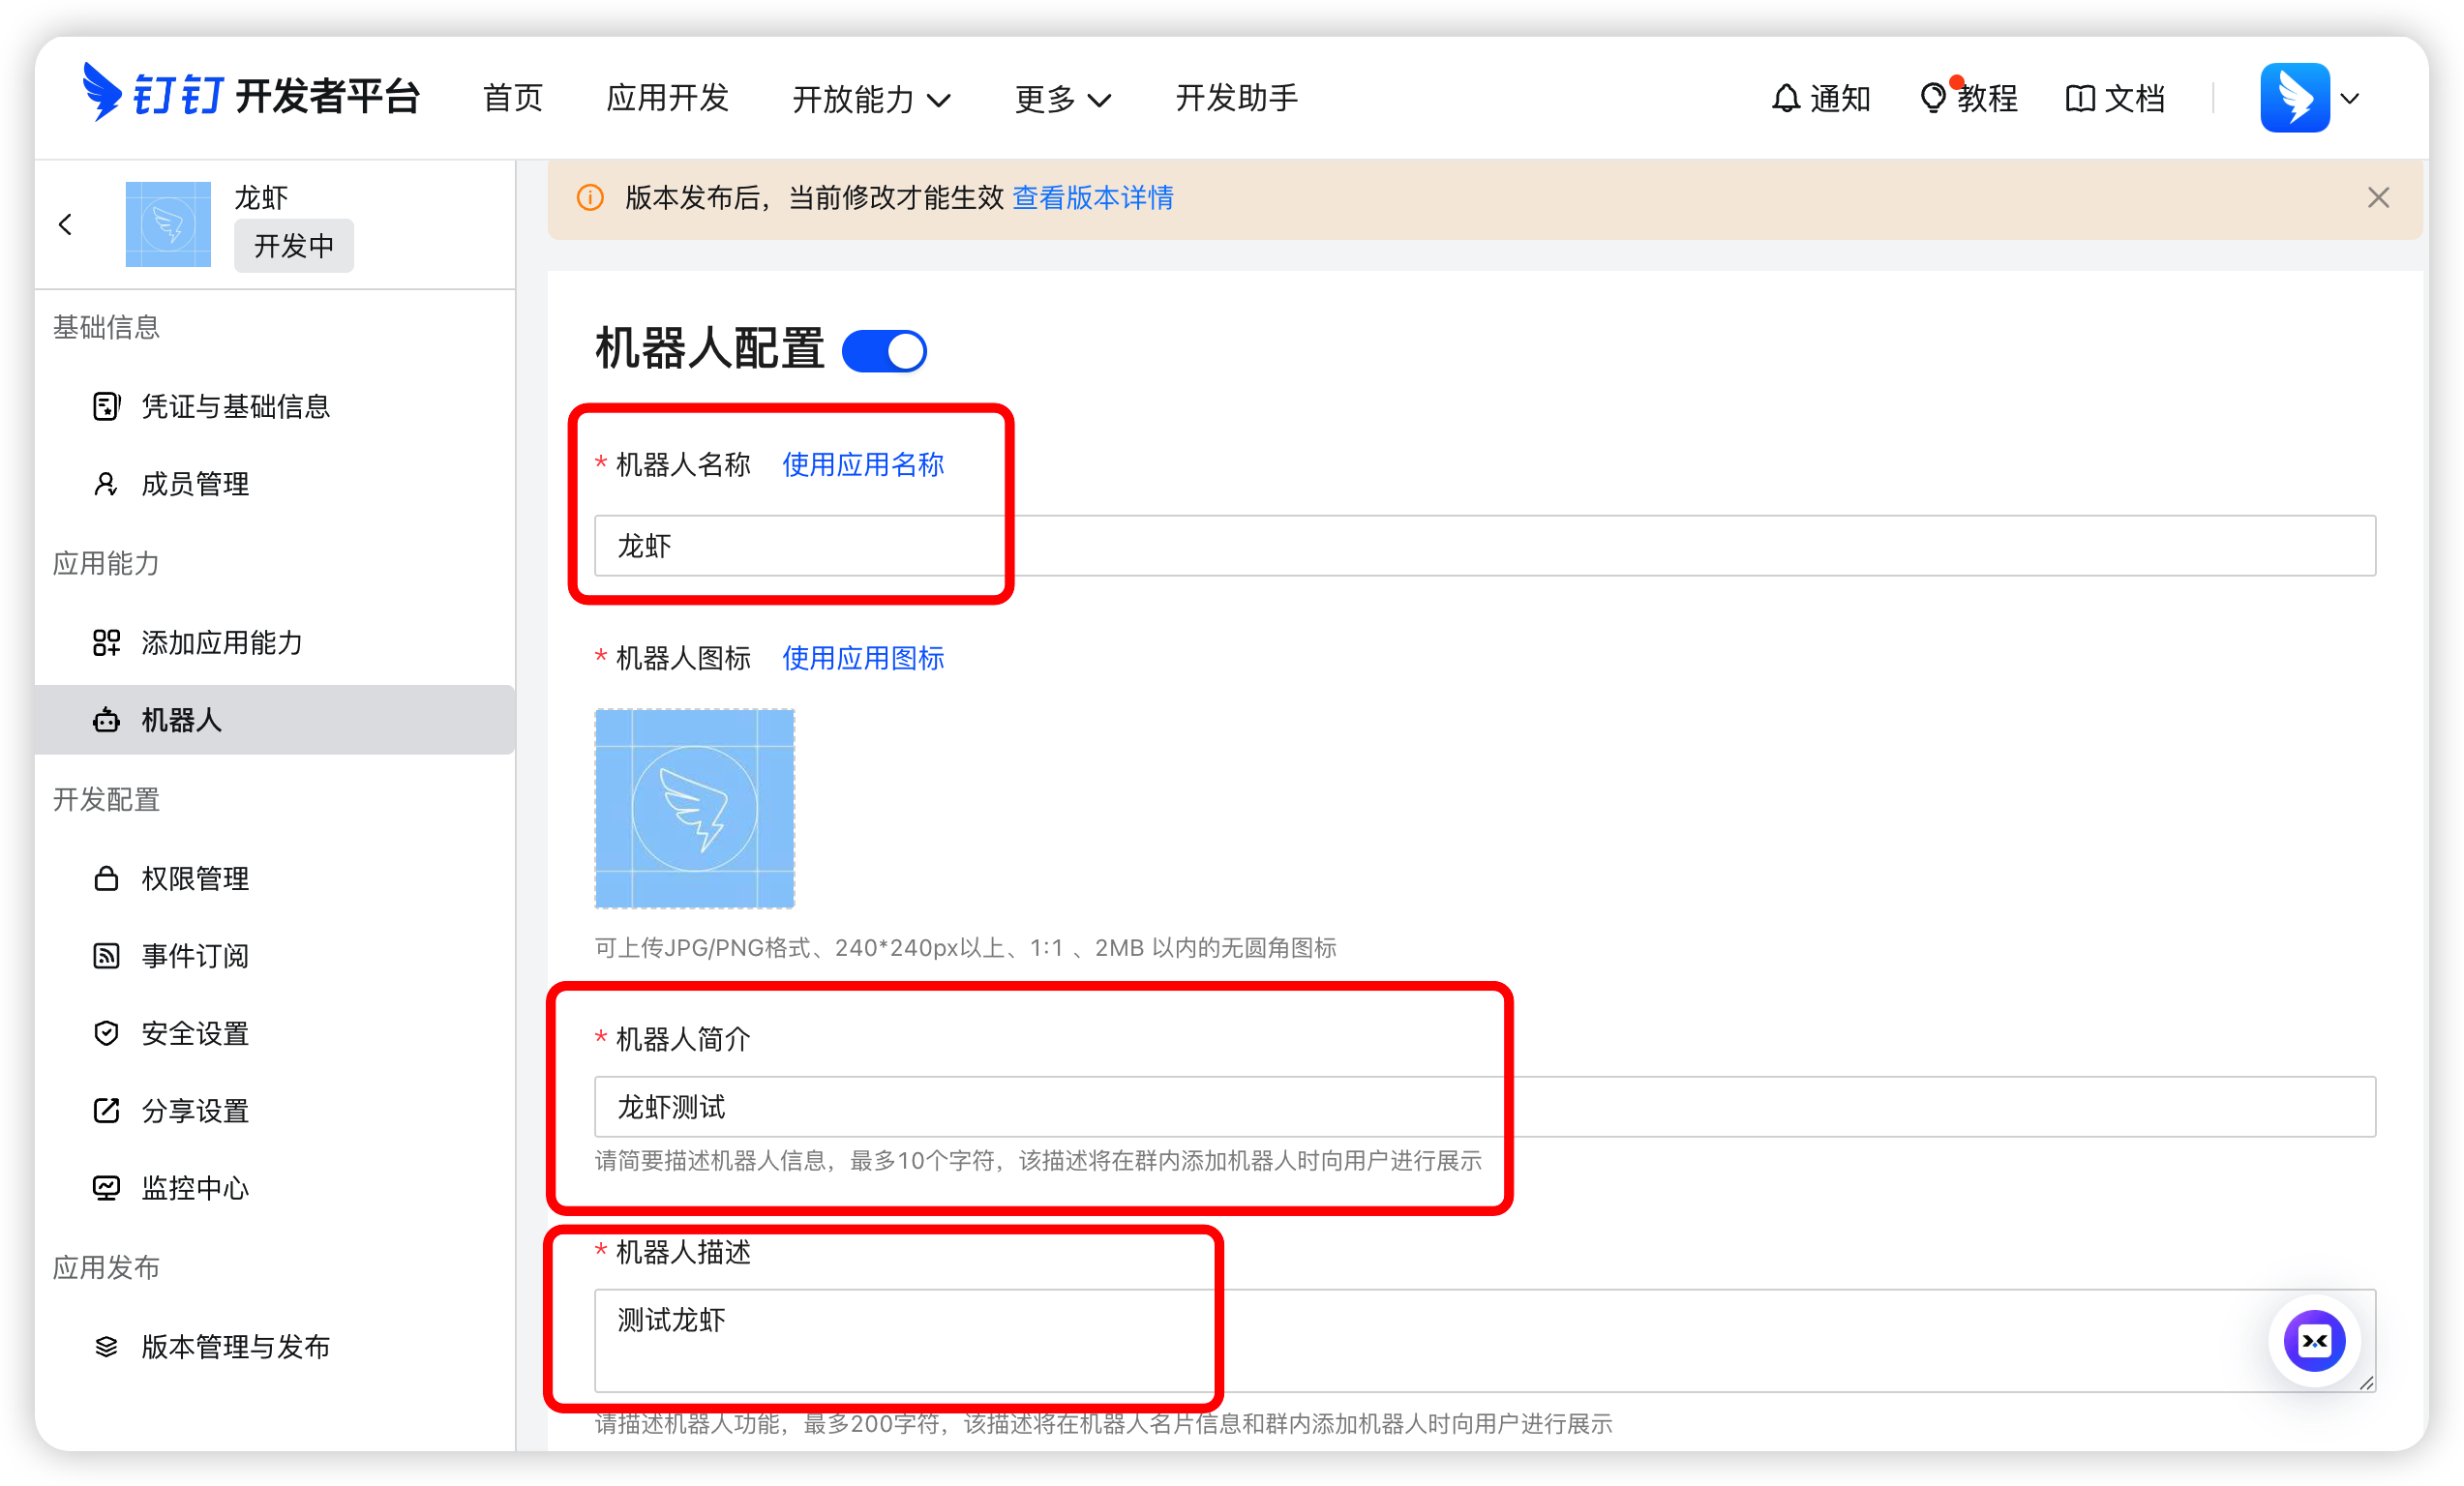
Task: Click inside the 机器人名称 input field
Action: click(x=1400, y=546)
